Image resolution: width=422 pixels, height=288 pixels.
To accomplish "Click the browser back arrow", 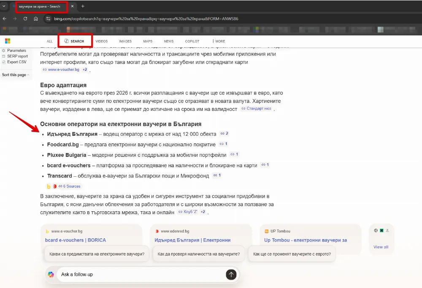I will click(4, 19).
